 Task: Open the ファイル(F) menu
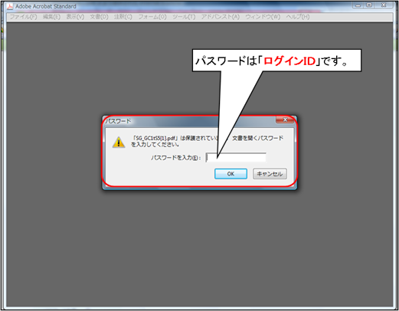24,17
